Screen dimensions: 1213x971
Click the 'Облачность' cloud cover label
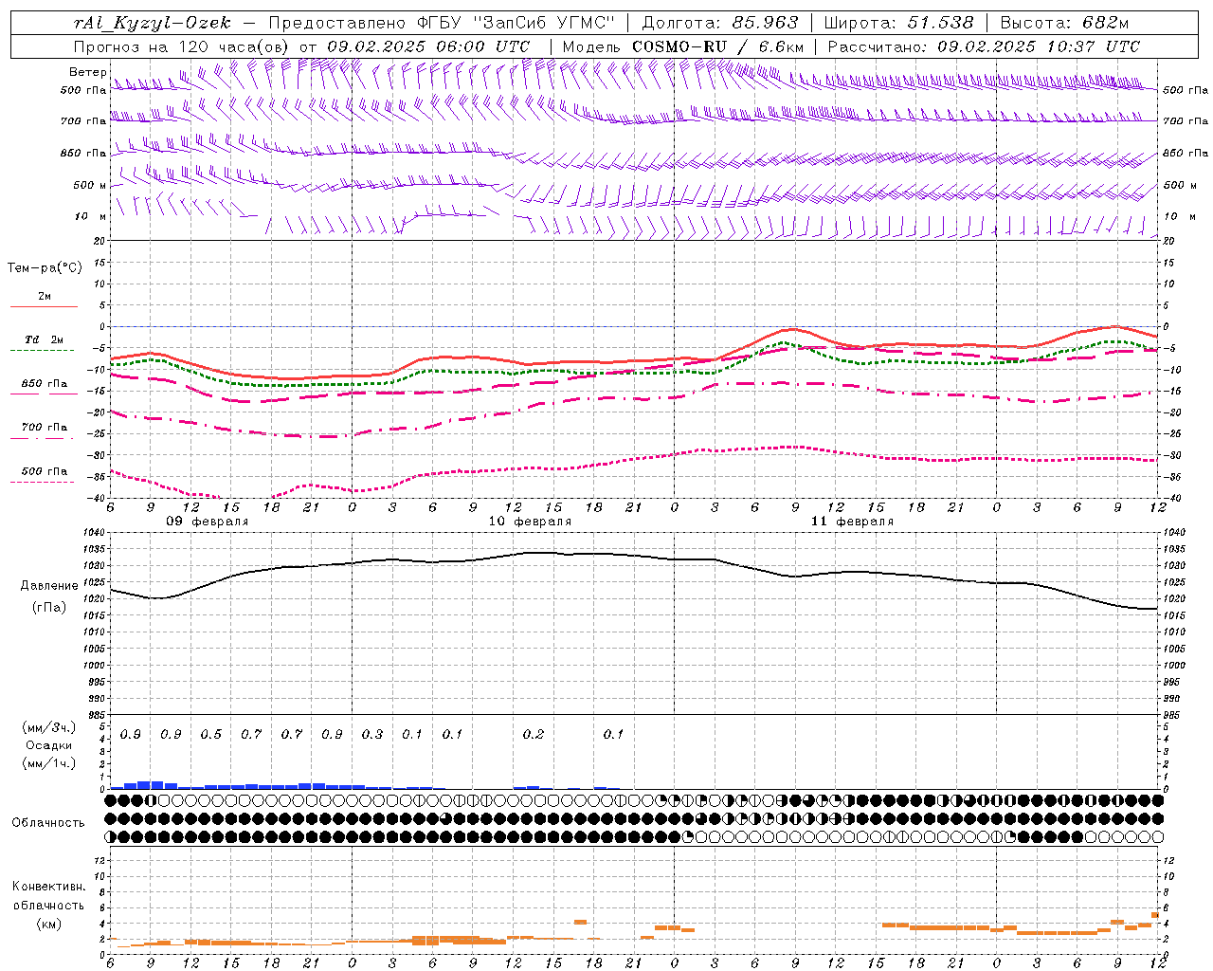click(48, 823)
